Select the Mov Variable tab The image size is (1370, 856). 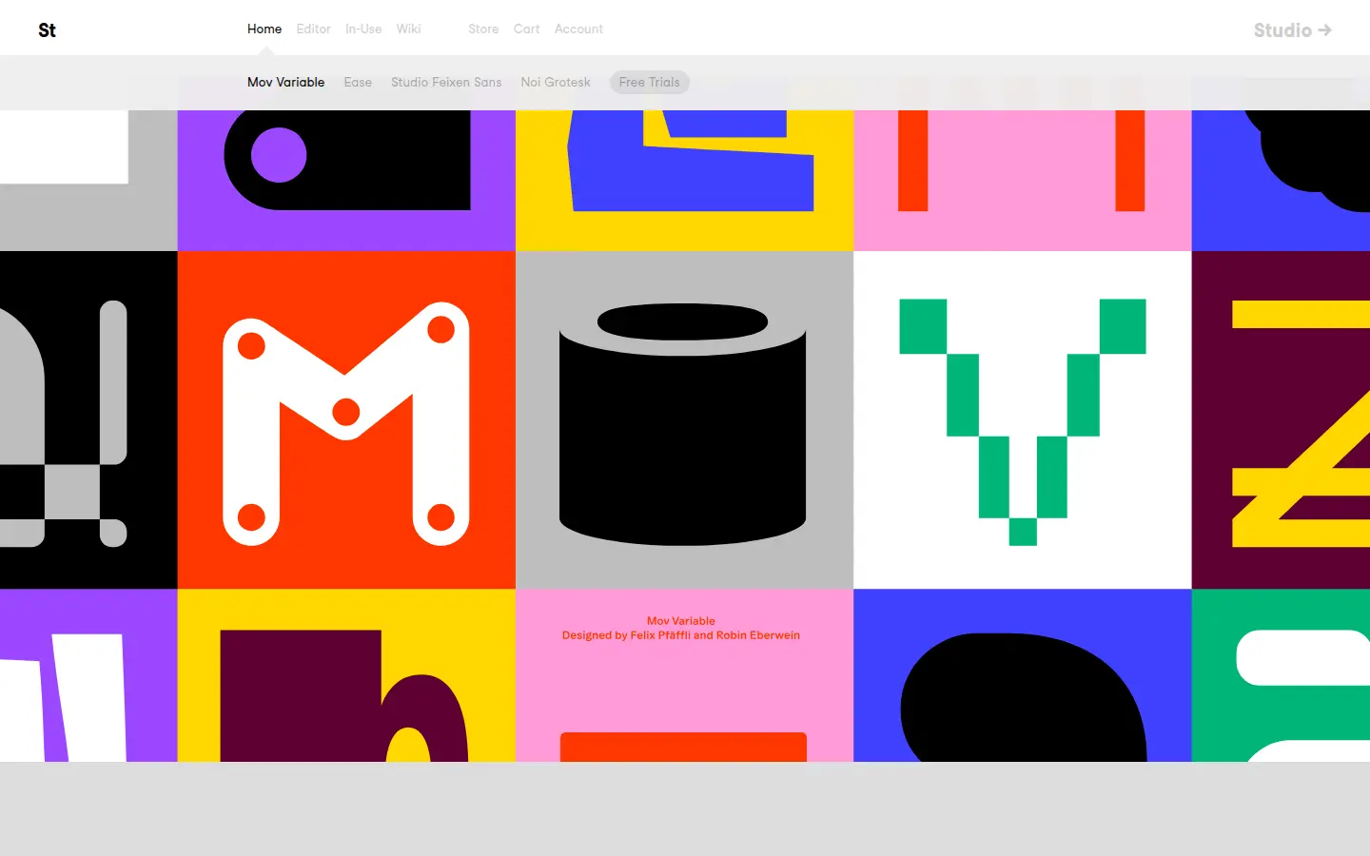coord(285,83)
